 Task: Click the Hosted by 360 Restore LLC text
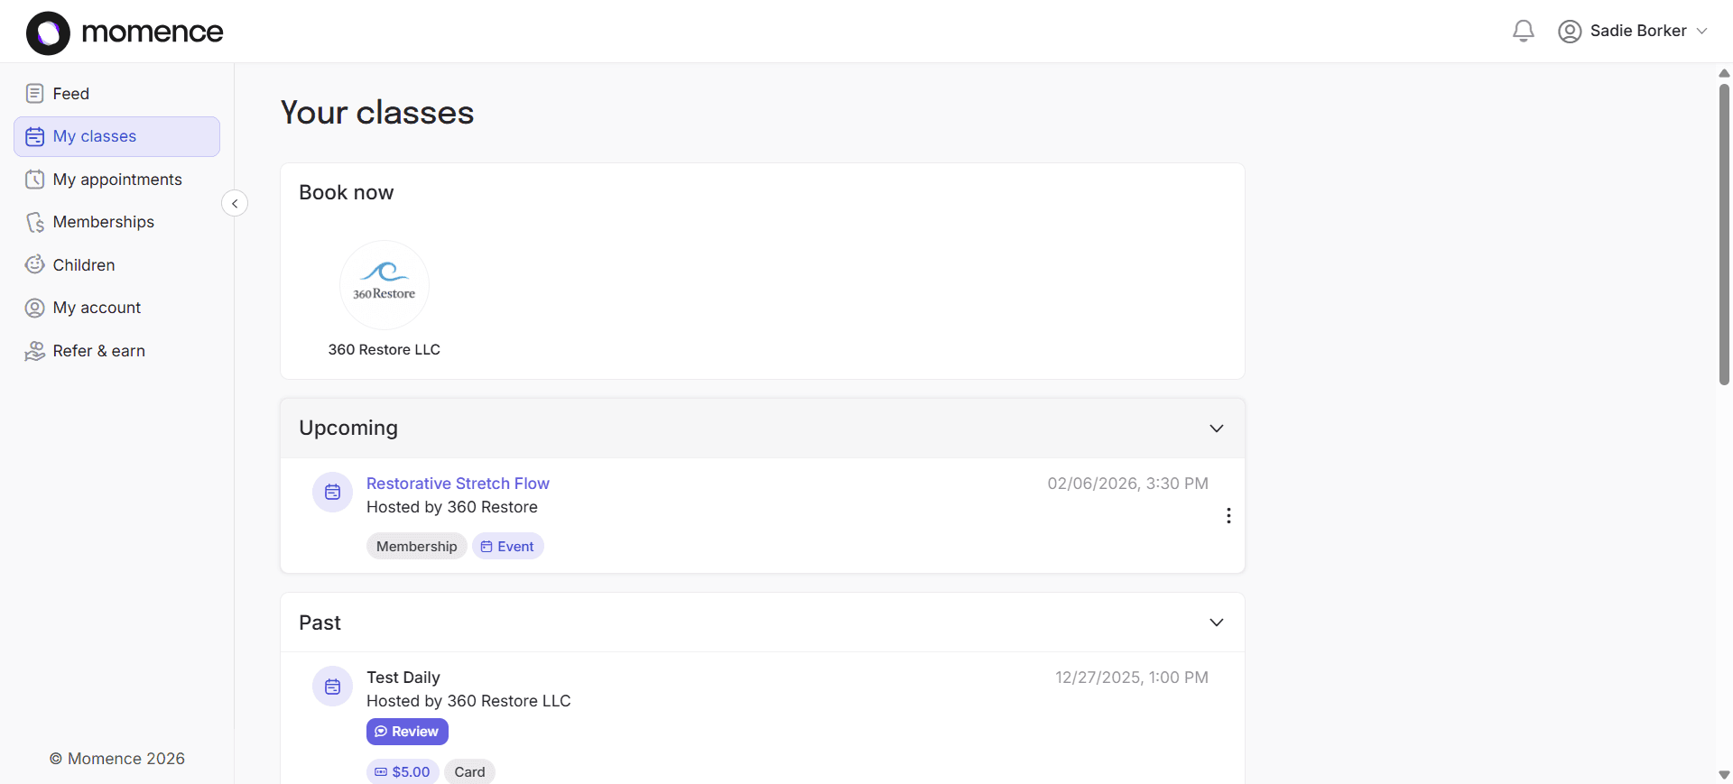coord(468,701)
